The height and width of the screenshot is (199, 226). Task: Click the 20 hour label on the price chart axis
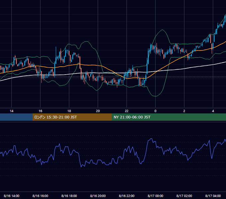click(x=98, y=111)
